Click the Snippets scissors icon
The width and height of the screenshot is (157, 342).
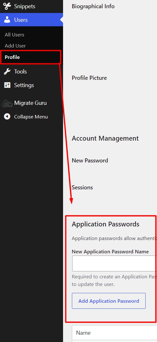(7, 6)
